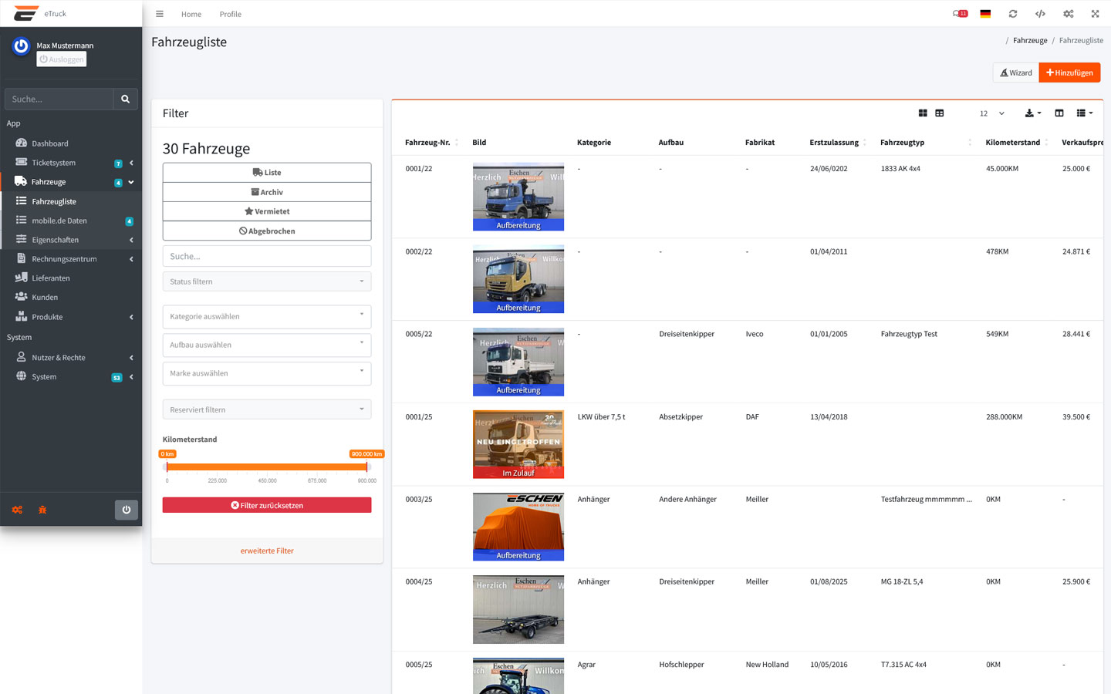Select Fahrzeugliste in the sidebar
The width and height of the screenshot is (1111, 694).
tap(71, 201)
